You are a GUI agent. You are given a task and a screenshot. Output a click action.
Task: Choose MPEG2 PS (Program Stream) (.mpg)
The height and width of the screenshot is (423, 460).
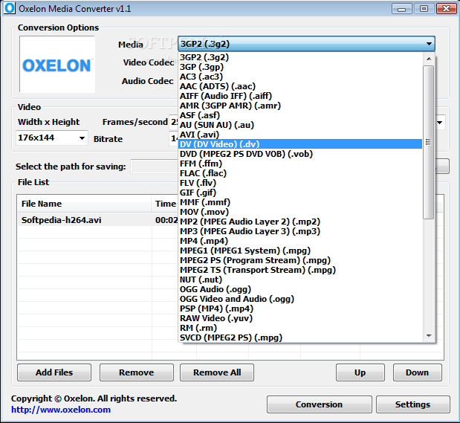pyautogui.click(x=300, y=260)
